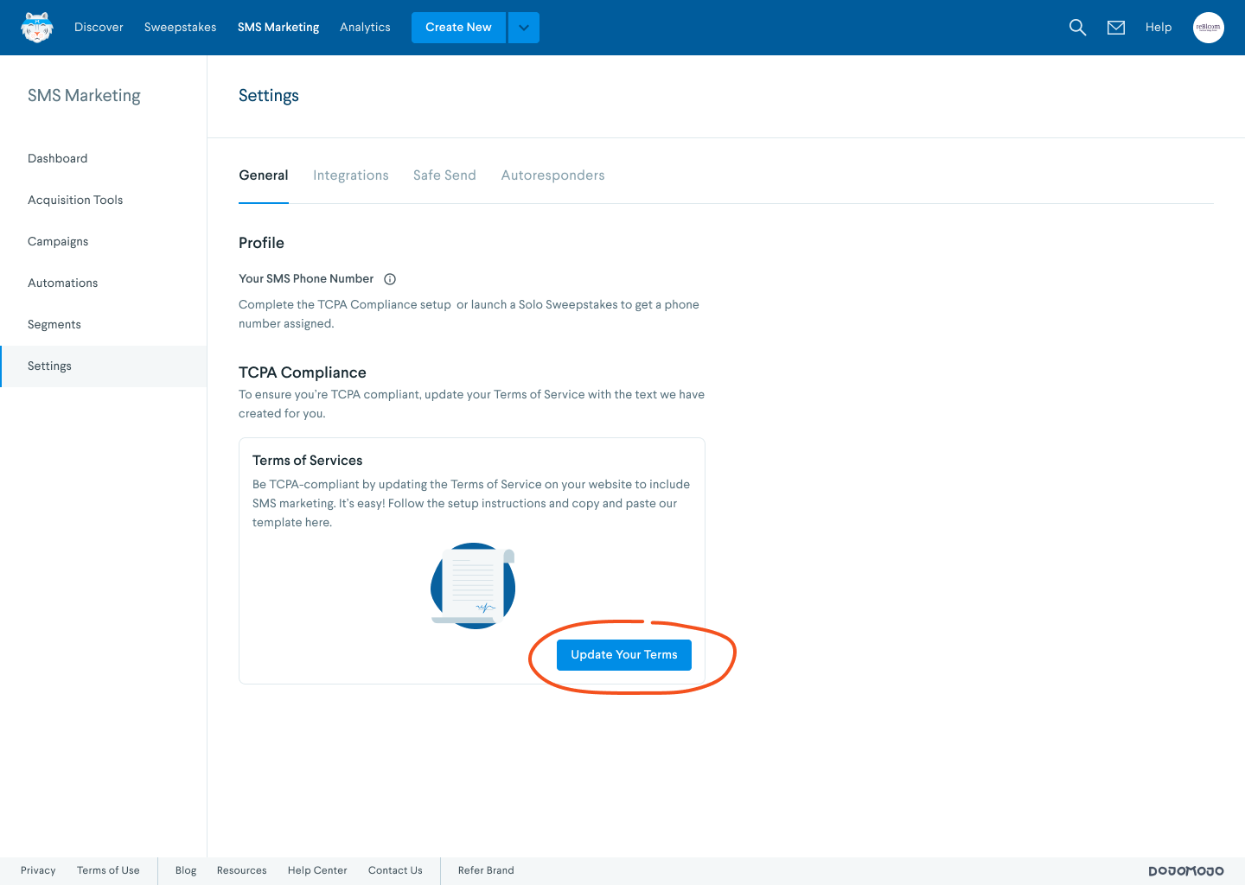Open Resources in the footer
This screenshot has height=885, width=1245.
point(242,870)
